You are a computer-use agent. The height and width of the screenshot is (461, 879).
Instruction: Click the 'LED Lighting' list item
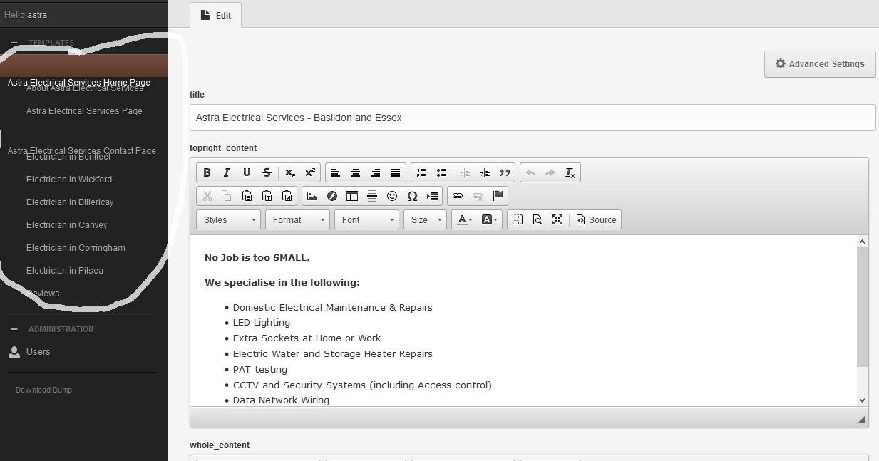262,323
